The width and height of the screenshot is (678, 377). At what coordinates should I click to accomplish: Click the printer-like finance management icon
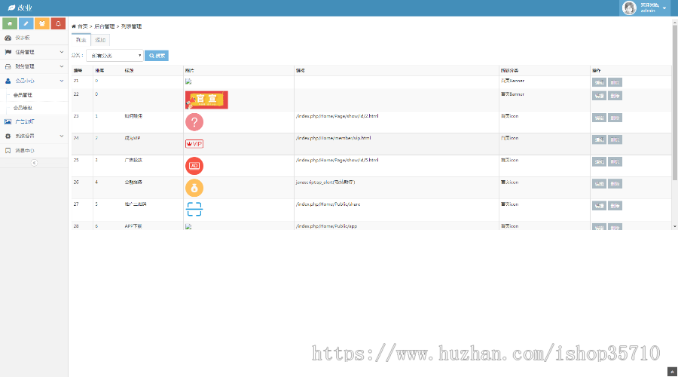coord(8,66)
